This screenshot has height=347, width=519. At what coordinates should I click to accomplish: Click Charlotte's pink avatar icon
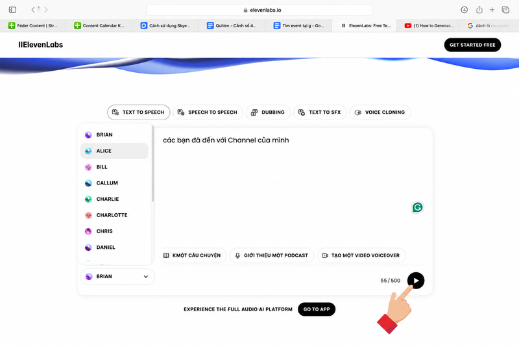pos(88,216)
